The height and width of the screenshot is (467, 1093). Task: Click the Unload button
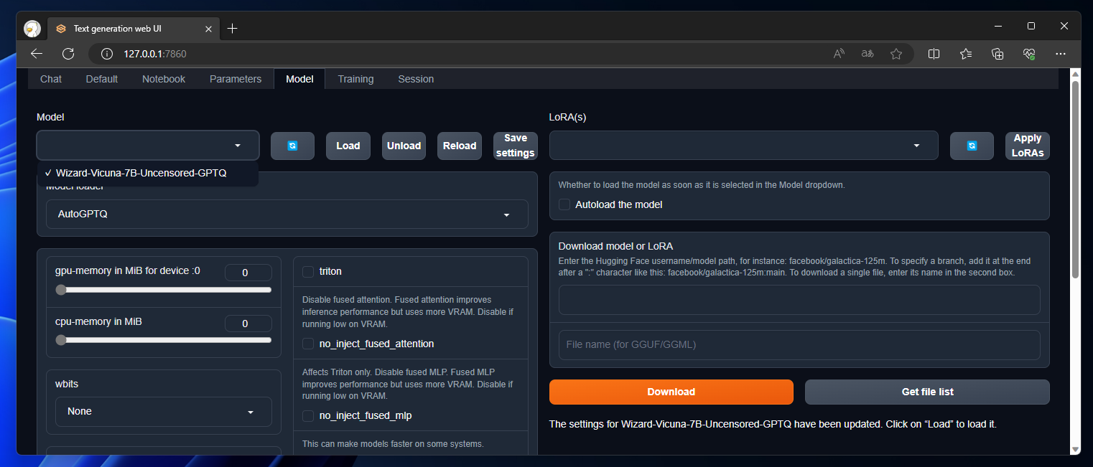pyautogui.click(x=404, y=146)
